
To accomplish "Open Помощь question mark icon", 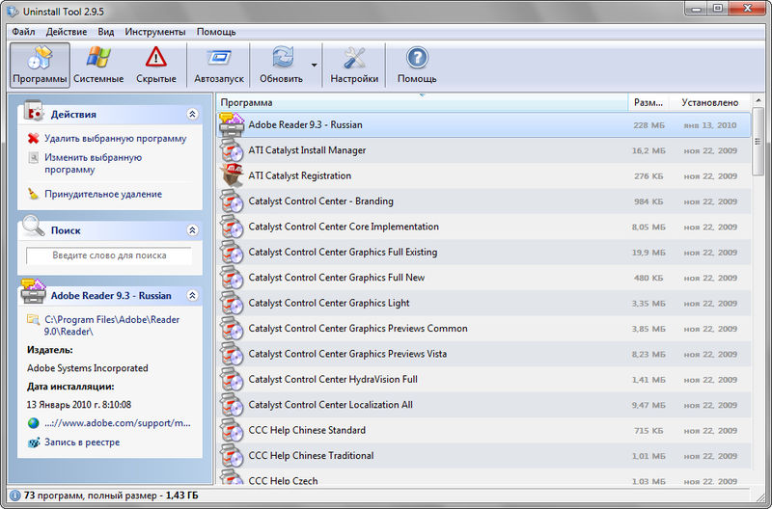I will pyautogui.click(x=417, y=58).
